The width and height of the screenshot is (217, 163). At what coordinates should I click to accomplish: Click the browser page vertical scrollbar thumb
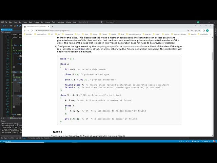213,56
